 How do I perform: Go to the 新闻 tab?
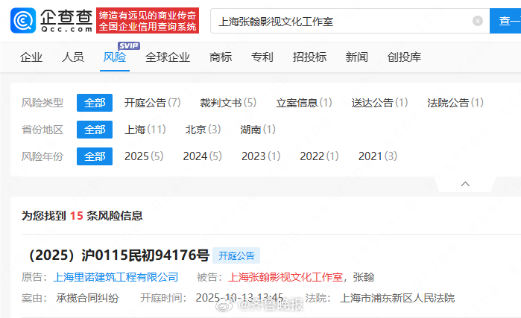pos(356,57)
